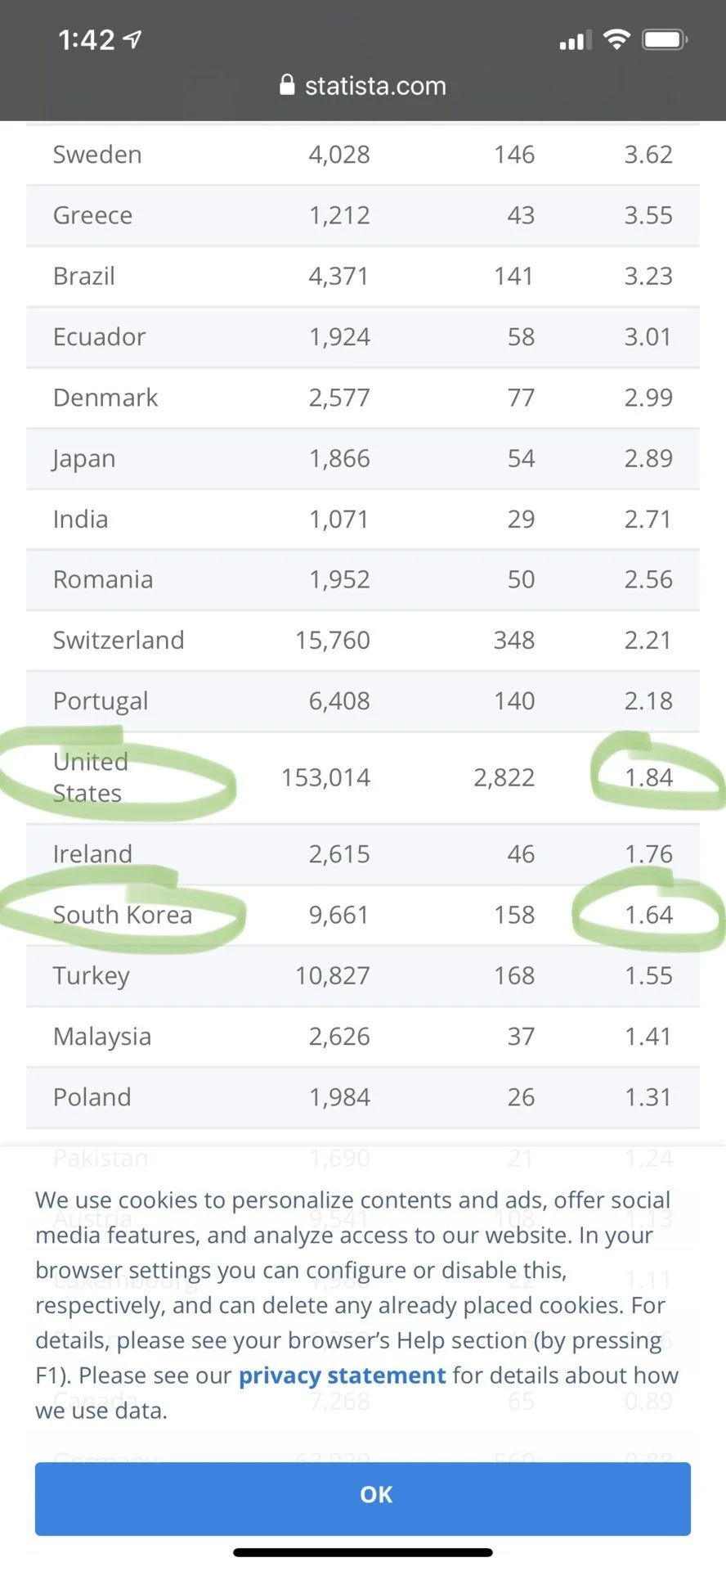The height and width of the screenshot is (1571, 726).
Task: Open the privacy statement link
Action: coord(342,1375)
